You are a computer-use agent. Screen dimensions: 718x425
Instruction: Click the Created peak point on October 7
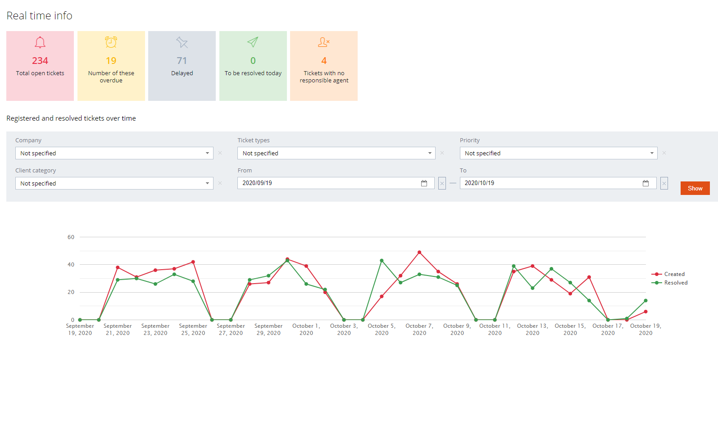coord(419,253)
